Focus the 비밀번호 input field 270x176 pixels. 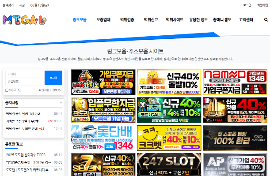click(25, 82)
